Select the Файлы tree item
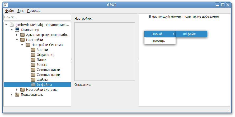 click(x=42, y=80)
